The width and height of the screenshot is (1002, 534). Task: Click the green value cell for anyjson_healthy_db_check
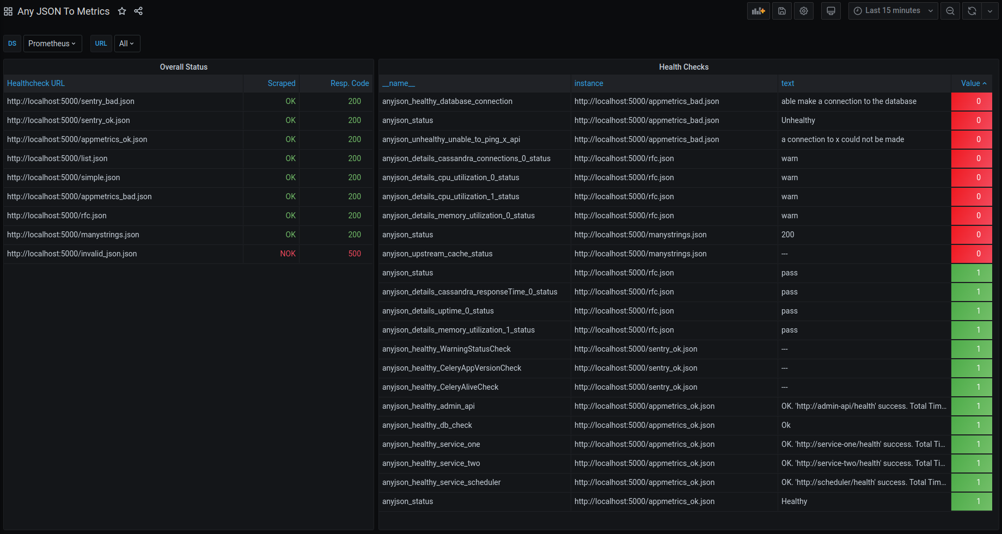972,425
